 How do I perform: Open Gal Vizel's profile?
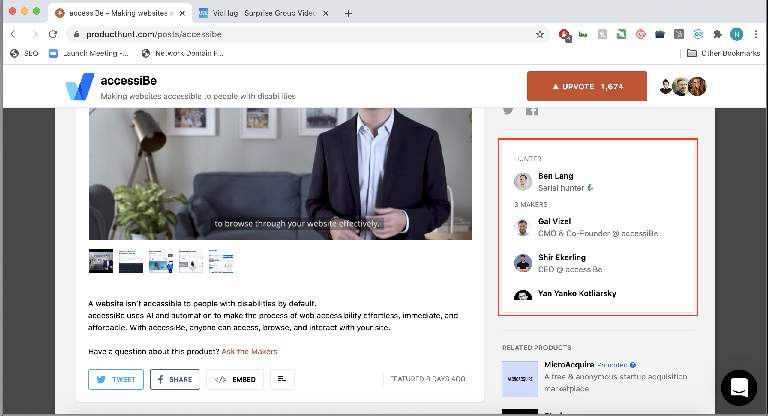pyautogui.click(x=554, y=221)
